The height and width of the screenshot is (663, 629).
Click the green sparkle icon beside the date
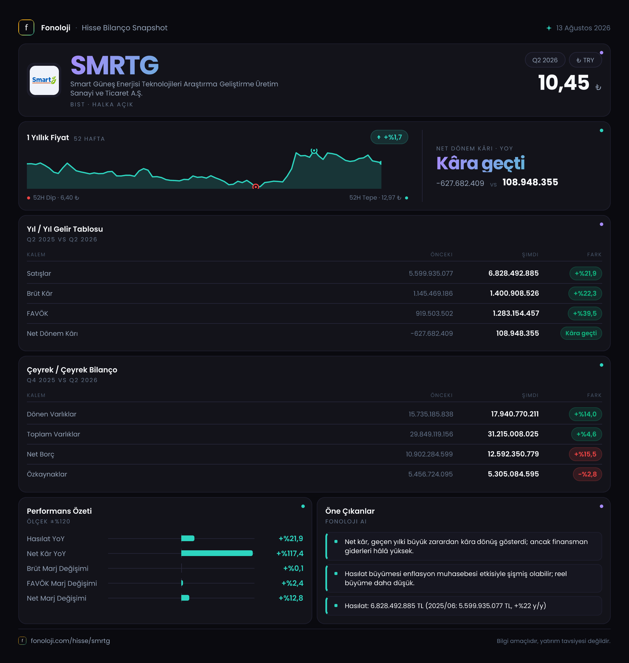549,28
